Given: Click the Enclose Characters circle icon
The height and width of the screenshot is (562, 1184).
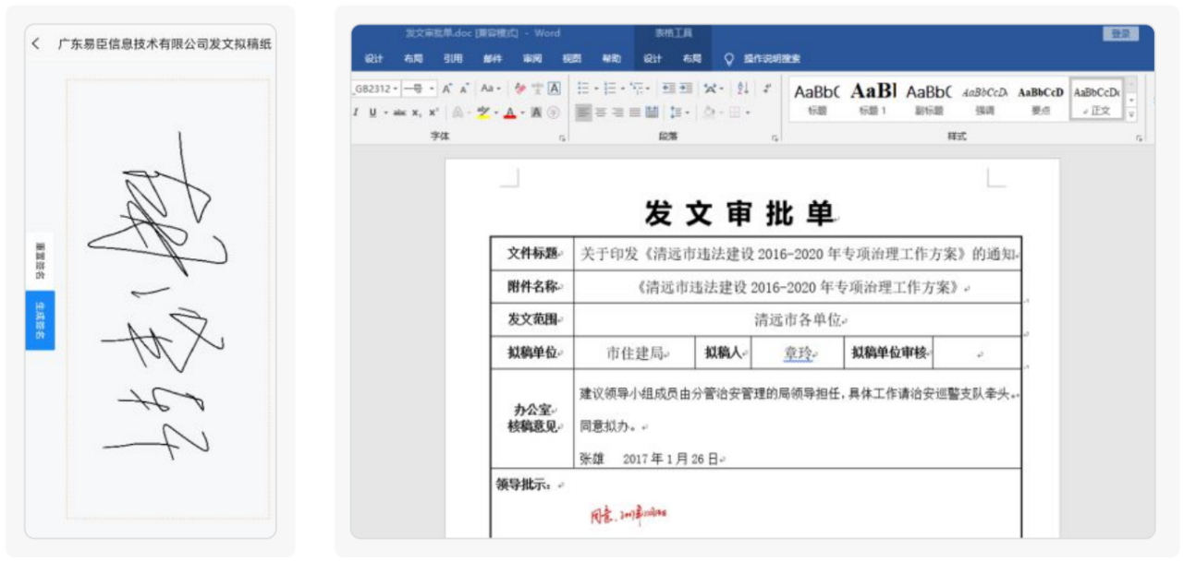Looking at the screenshot, I should pos(554,113).
